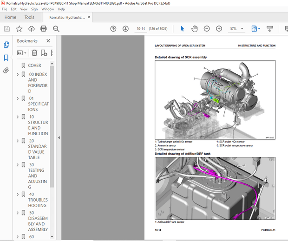The height and width of the screenshot is (241, 288).
Task: Click the bookmarks list scrollbar thumb
Action: [x=52, y=127]
